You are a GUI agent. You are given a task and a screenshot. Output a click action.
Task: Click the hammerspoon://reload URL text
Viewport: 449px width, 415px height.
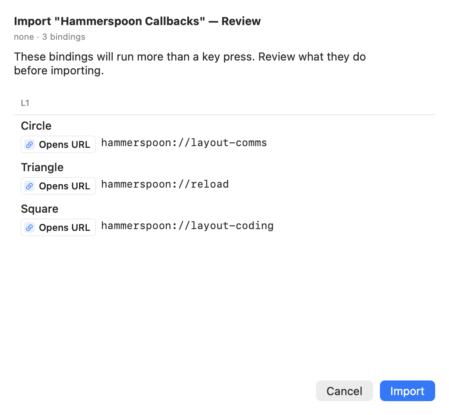pos(165,185)
